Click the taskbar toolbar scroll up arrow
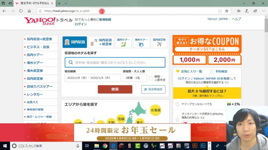This screenshot has width=268, height=150. (209, 144)
